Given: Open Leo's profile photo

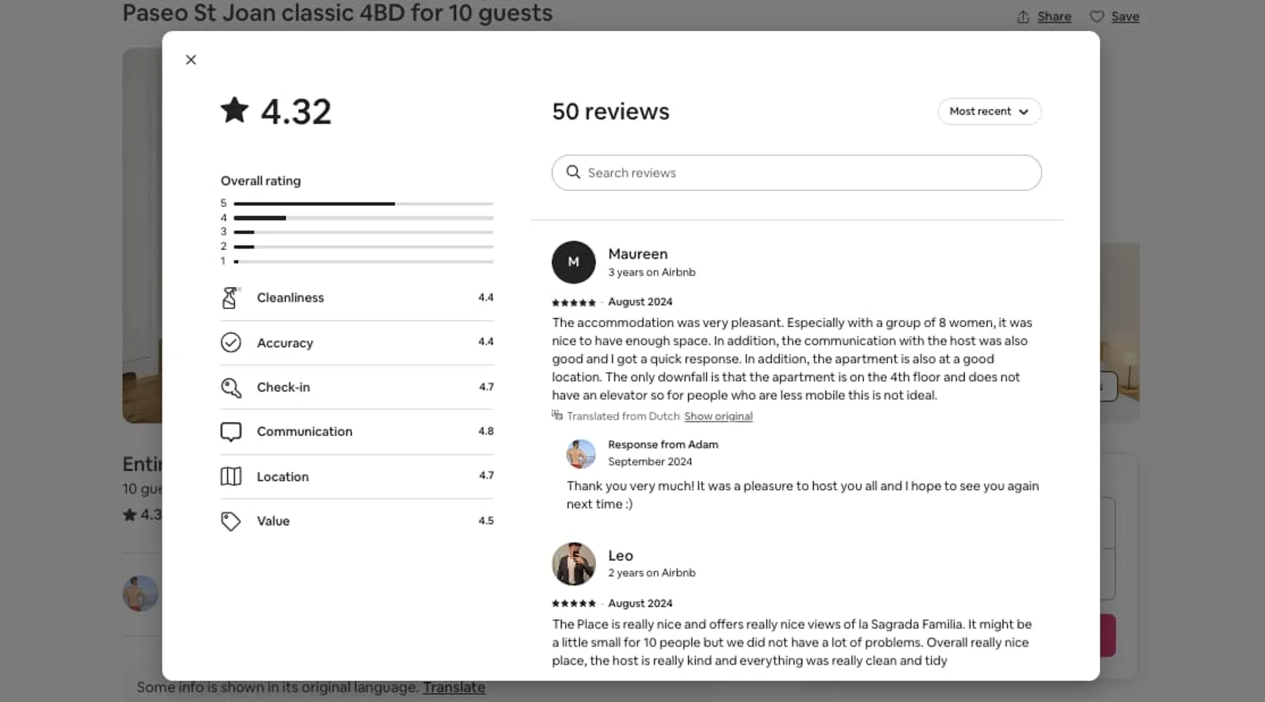Looking at the screenshot, I should tap(573, 564).
